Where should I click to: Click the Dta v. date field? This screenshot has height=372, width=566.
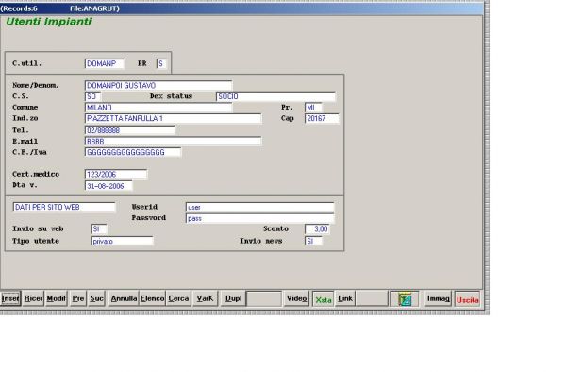[108, 186]
